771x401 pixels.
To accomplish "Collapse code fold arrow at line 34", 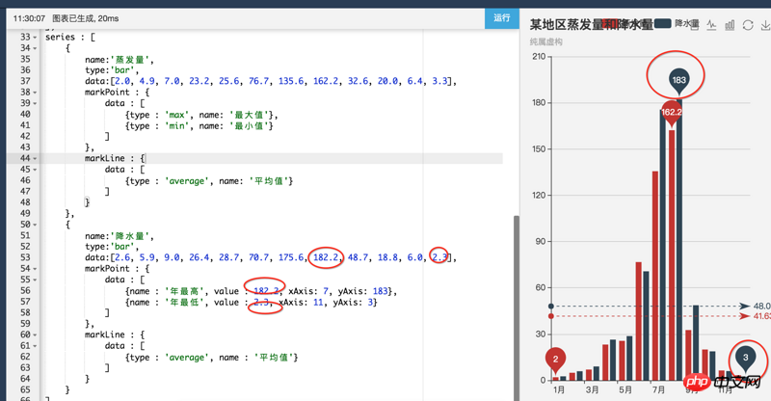I will [35, 48].
